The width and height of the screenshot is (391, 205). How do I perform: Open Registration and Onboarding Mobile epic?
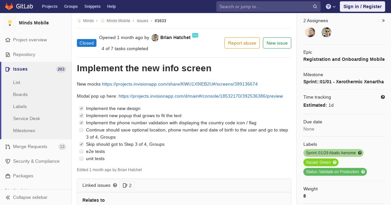(344, 59)
